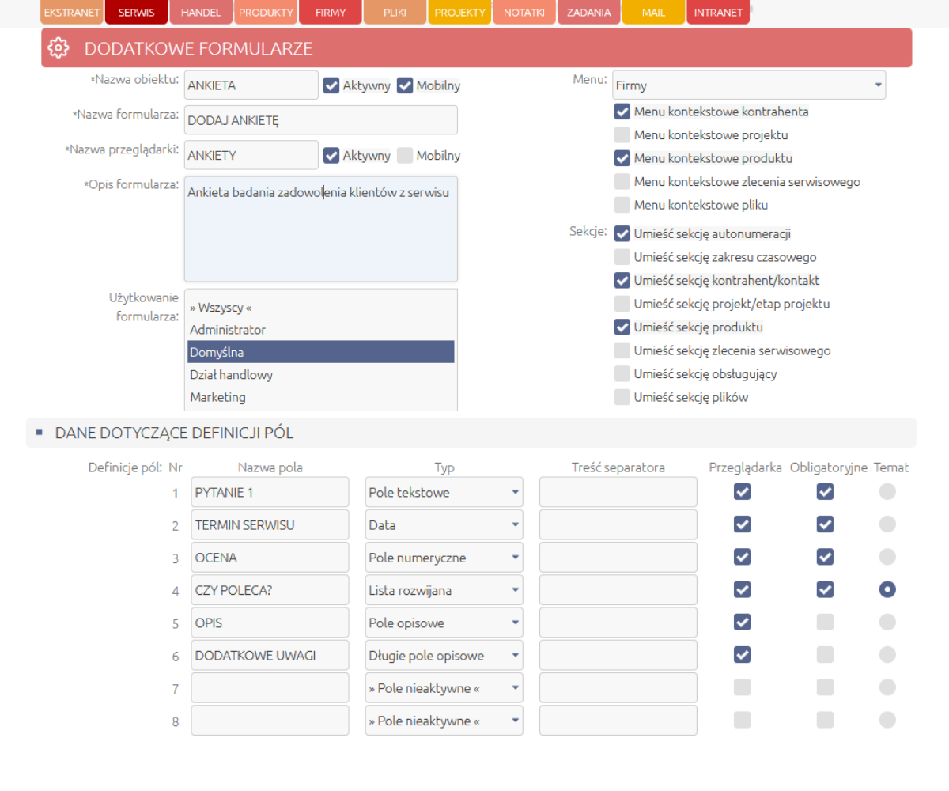The image size is (949, 791).
Task: Expand the Menu dropdown showing Firmy
Action: point(748,85)
